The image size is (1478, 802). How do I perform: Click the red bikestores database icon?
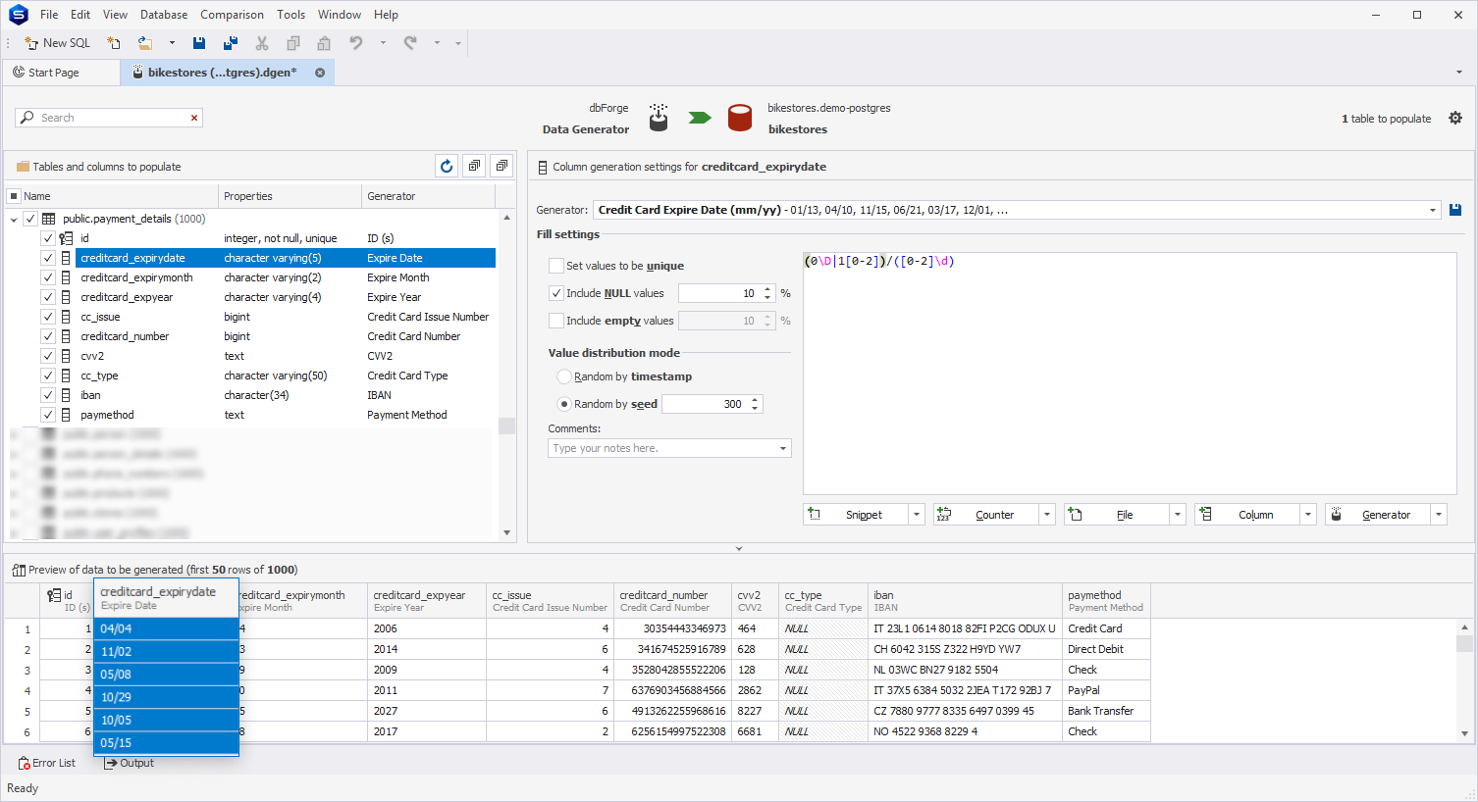(740, 118)
